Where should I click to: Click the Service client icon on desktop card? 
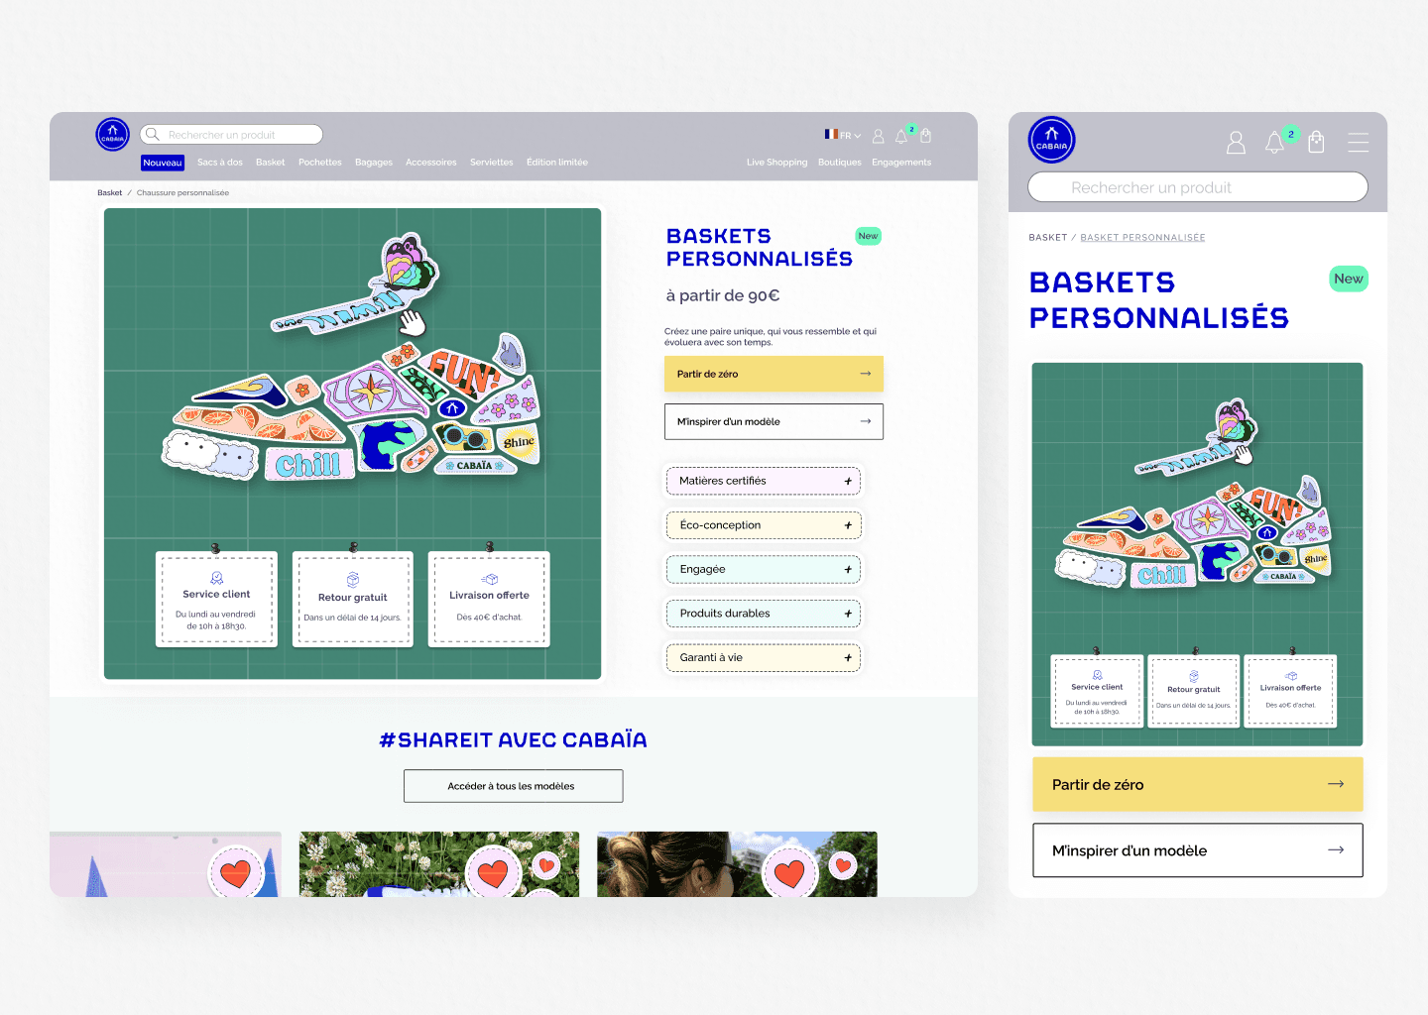pyautogui.click(x=216, y=578)
